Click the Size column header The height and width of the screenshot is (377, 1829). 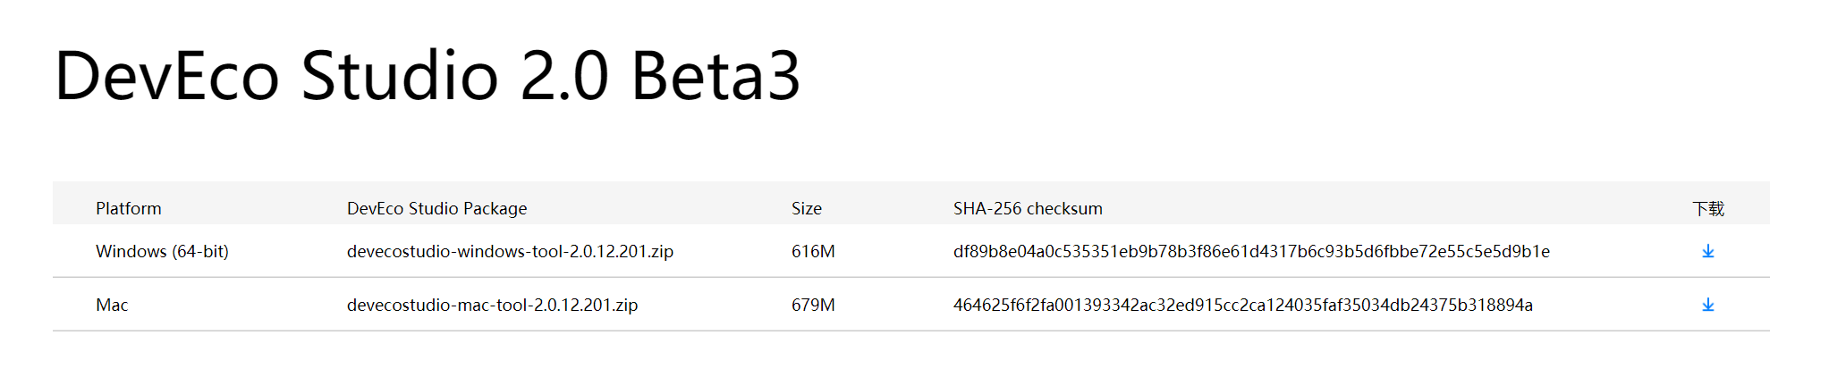806,208
